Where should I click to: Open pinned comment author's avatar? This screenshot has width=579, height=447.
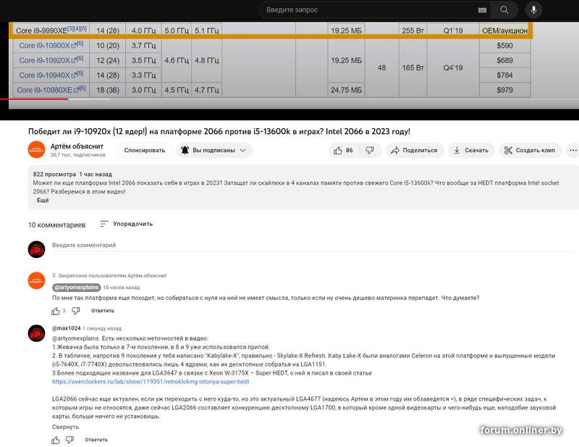tap(37, 280)
